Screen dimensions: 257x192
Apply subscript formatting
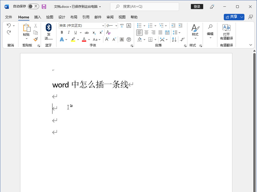point(94,33)
